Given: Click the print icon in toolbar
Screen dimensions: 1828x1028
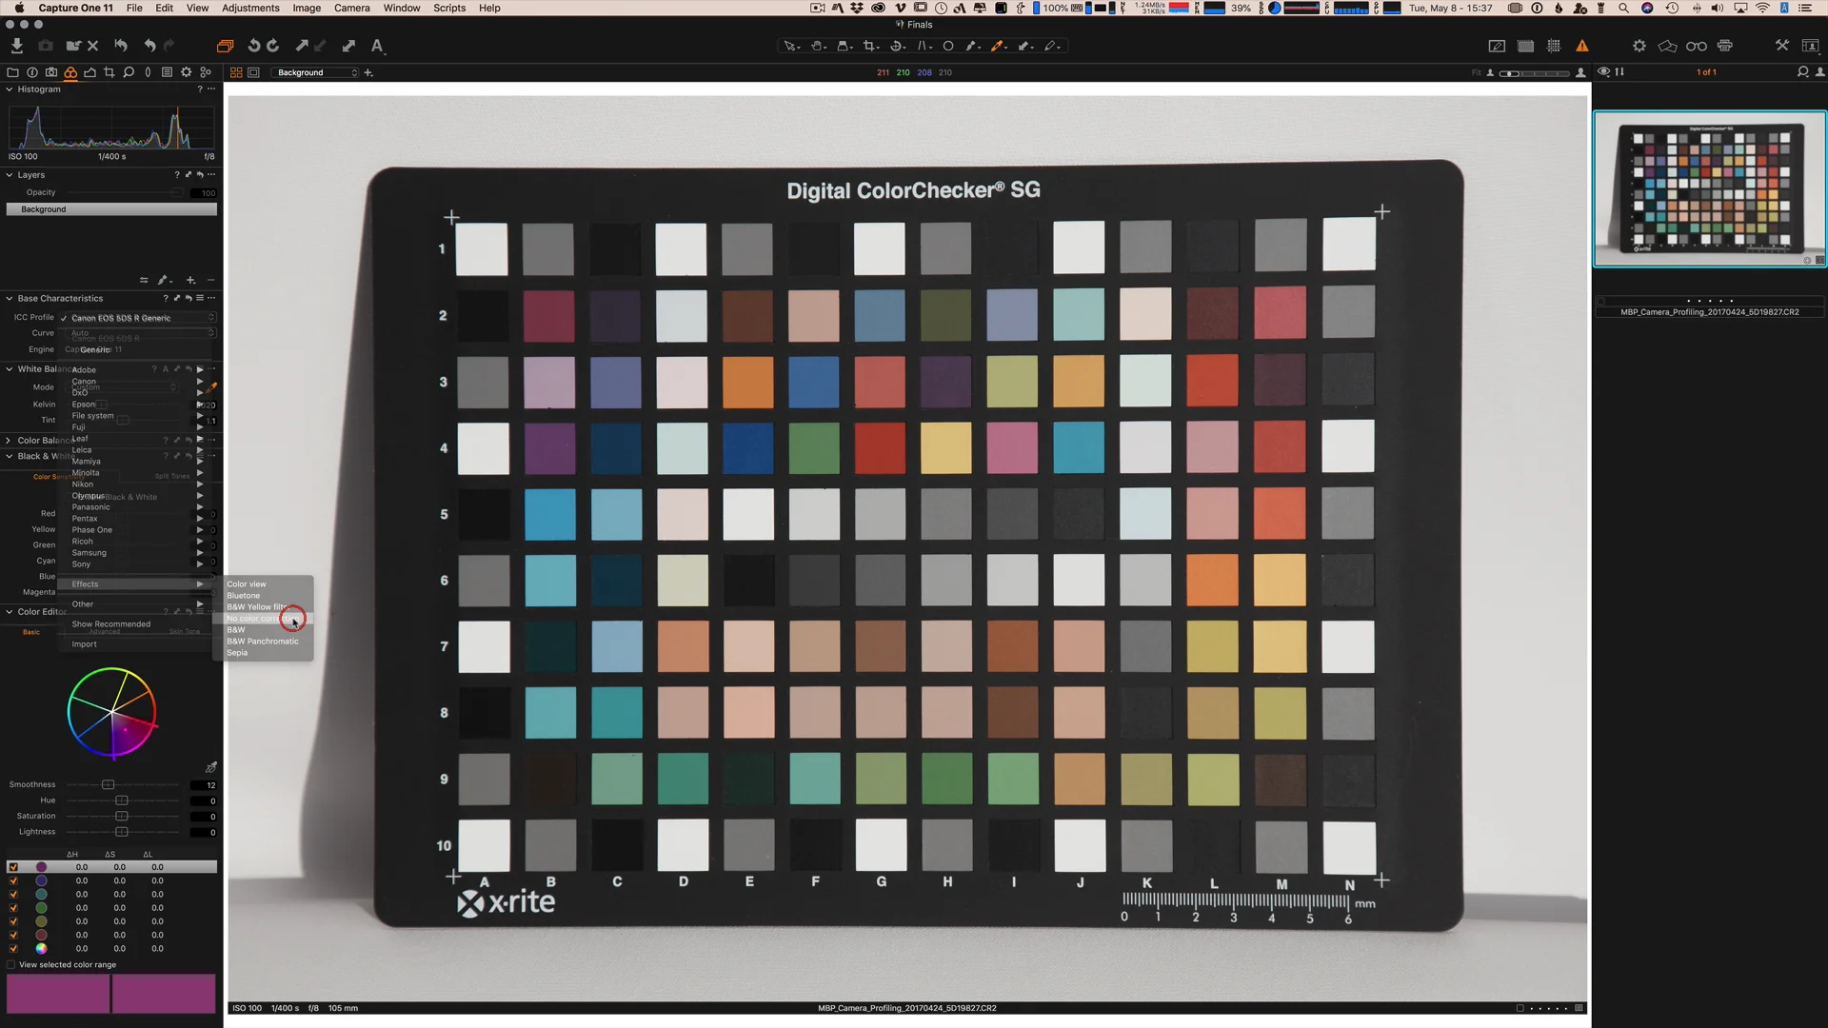Looking at the screenshot, I should click(x=1724, y=46).
